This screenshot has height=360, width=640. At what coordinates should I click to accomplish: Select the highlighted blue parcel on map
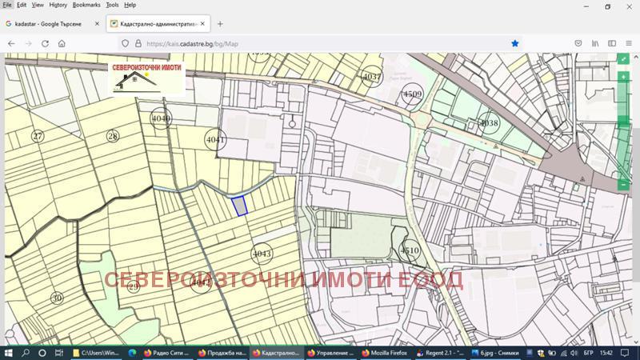[239, 206]
